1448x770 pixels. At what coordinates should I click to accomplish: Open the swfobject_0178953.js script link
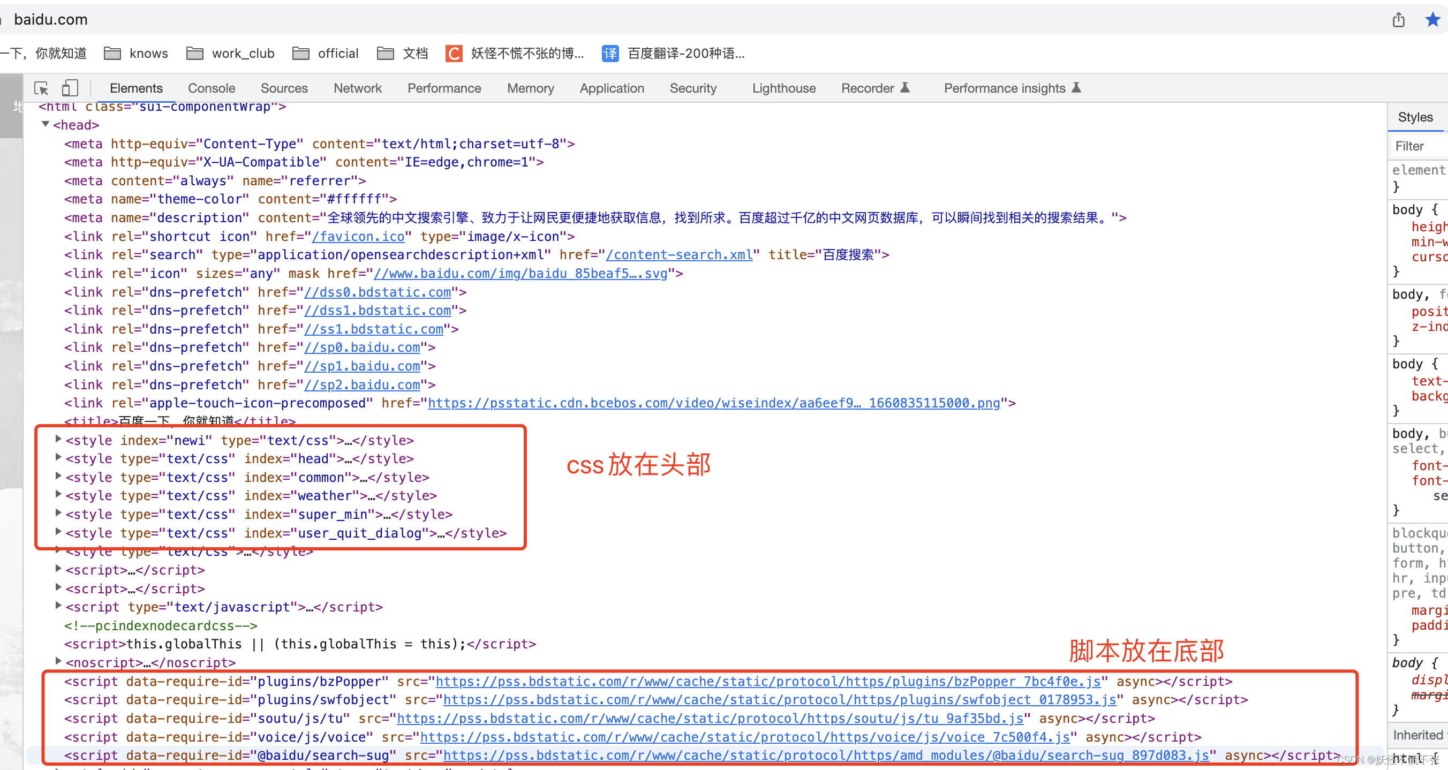(780, 700)
